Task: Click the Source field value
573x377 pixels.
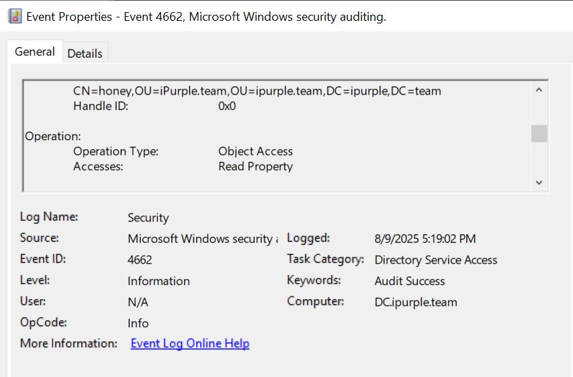Action: click(x=202, y=238)
